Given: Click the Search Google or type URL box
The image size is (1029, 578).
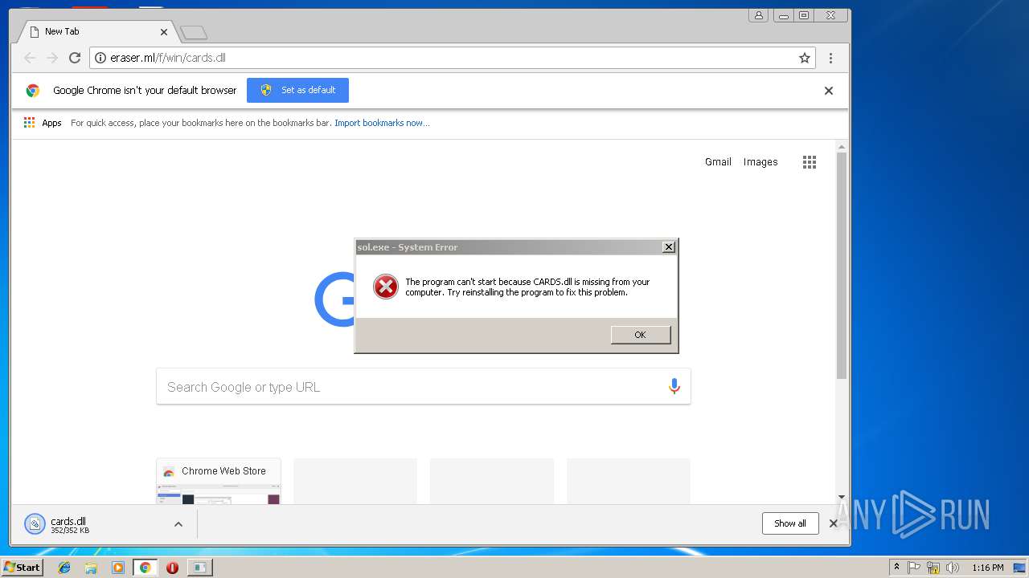Looking at the screenshot, I should click(423, 387).
